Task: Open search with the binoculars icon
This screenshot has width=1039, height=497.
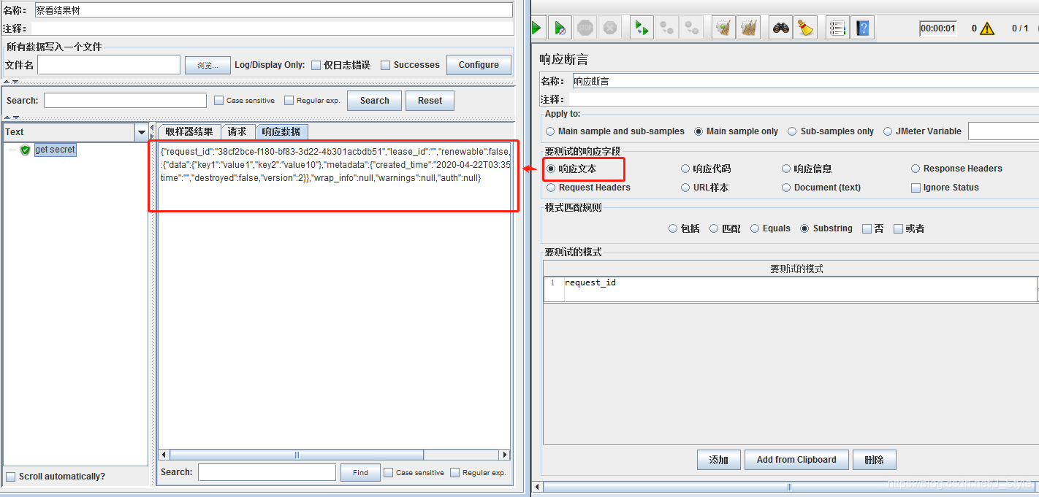Action: pos(781,28)
